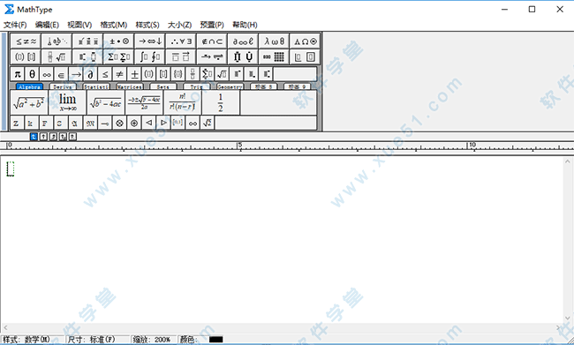The width and height of the screenshot is (574, 345).
Task: Select the right-aligned tab stop button
Action: 54,137
